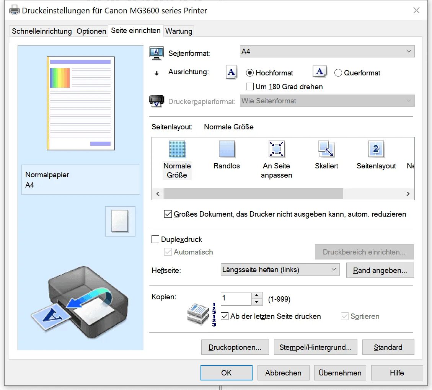Toggle Großes Dokument autom. reduzieren checkbox
432x390 pixels.
168,214
